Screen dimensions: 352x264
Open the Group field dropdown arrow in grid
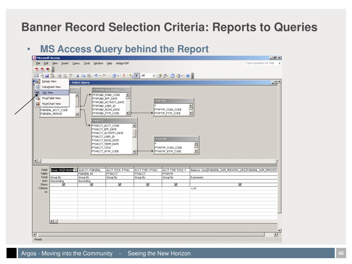[x=75, y=170]
